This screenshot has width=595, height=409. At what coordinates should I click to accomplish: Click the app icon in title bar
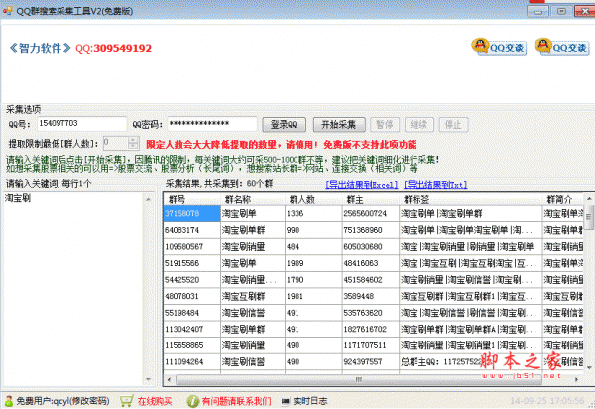7,10
